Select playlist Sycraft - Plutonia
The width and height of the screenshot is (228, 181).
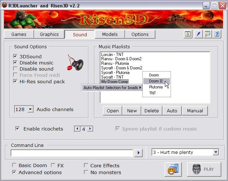point(115,72)
